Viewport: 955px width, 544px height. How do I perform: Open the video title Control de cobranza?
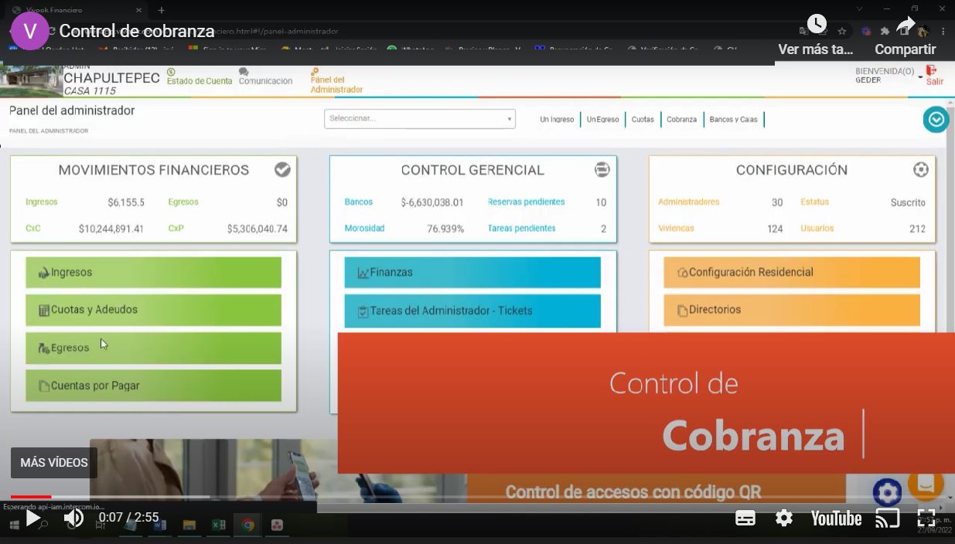coord(137,31)
